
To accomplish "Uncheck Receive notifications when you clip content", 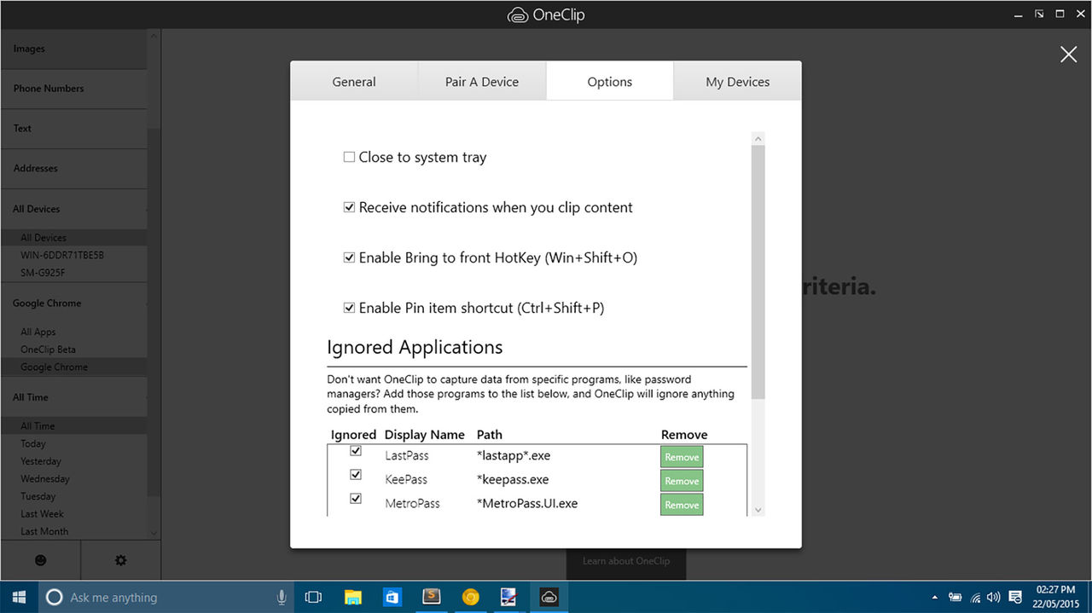I will [349, 207].
